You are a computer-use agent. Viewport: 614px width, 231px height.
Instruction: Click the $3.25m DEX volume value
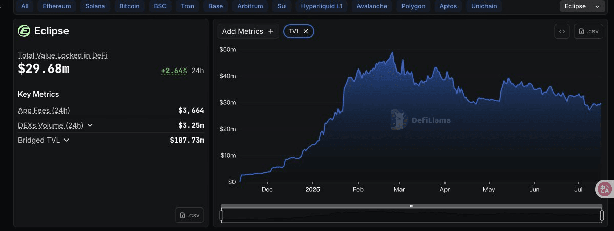click(191, 126)
